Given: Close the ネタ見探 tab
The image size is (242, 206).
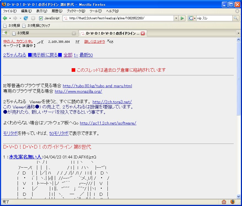Looking at the screenshot, I should click(x=74, y=33).
